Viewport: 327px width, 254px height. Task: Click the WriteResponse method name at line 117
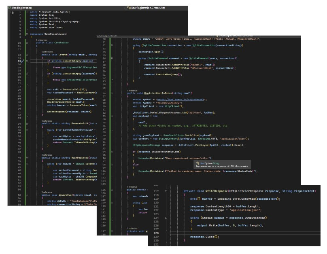point(217,191)
